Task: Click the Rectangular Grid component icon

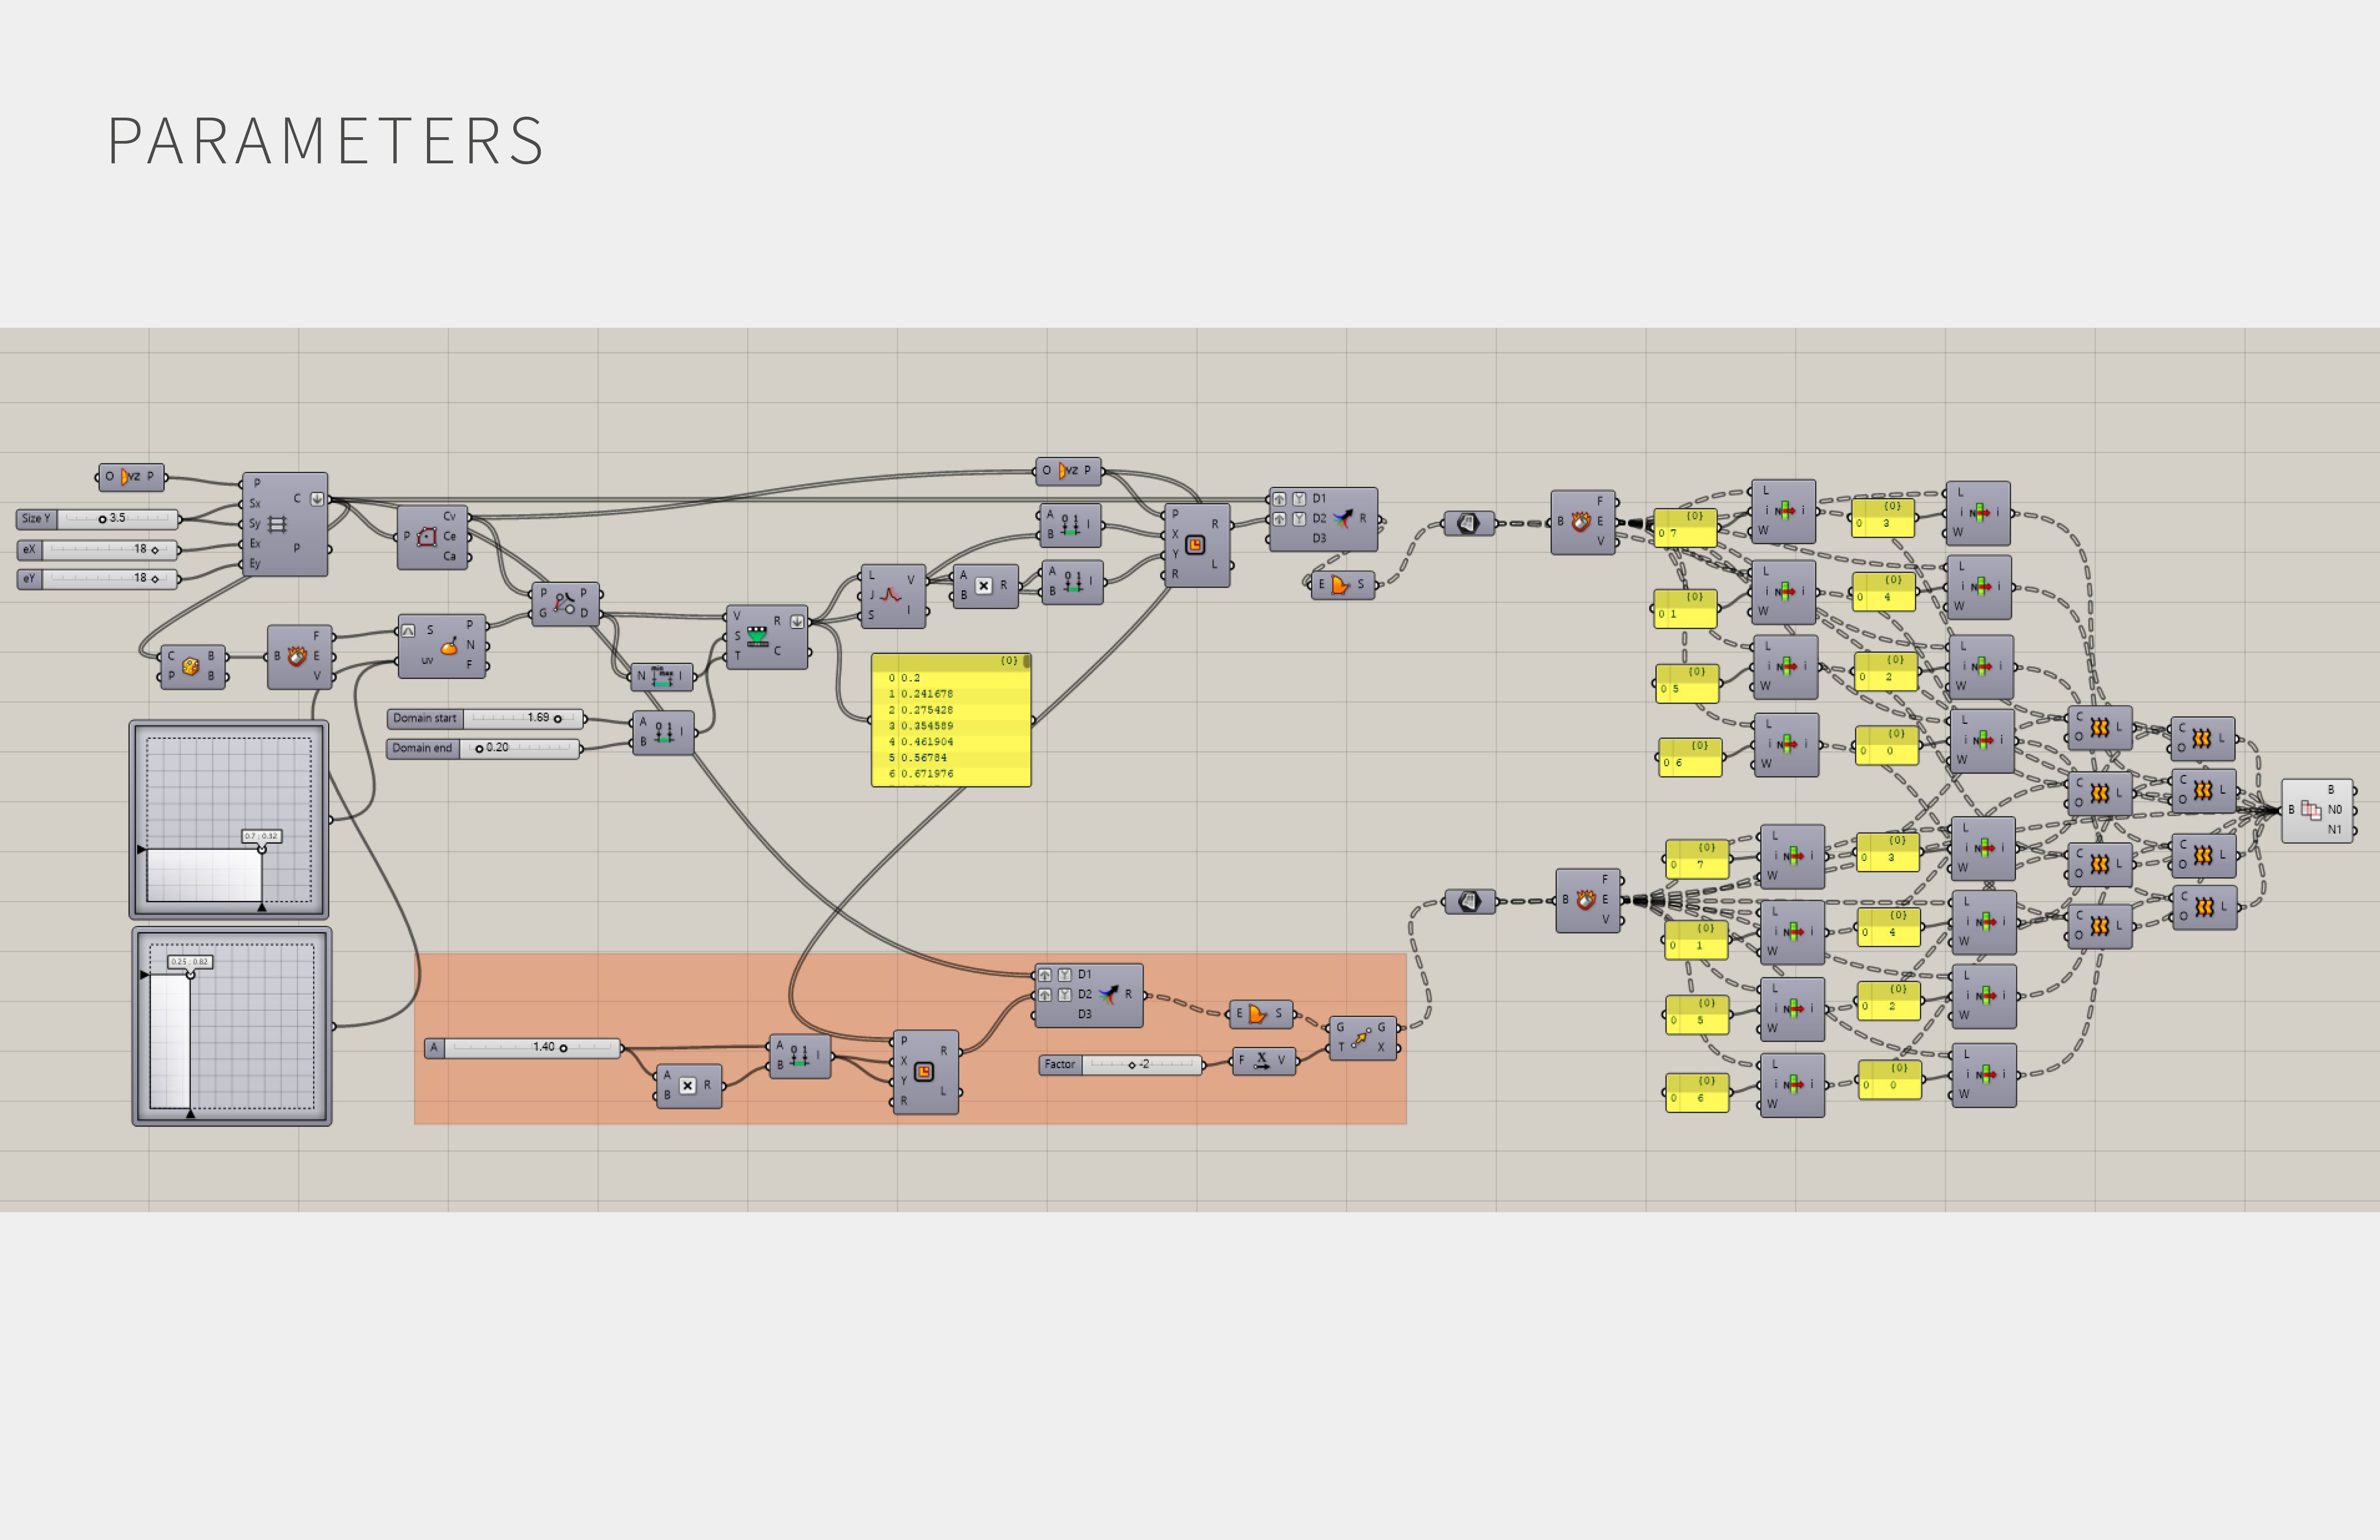Action: [277, 524]
